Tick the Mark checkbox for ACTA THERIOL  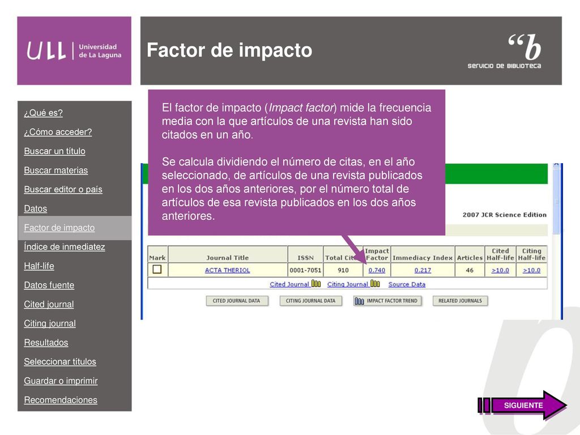pos(157,269)
